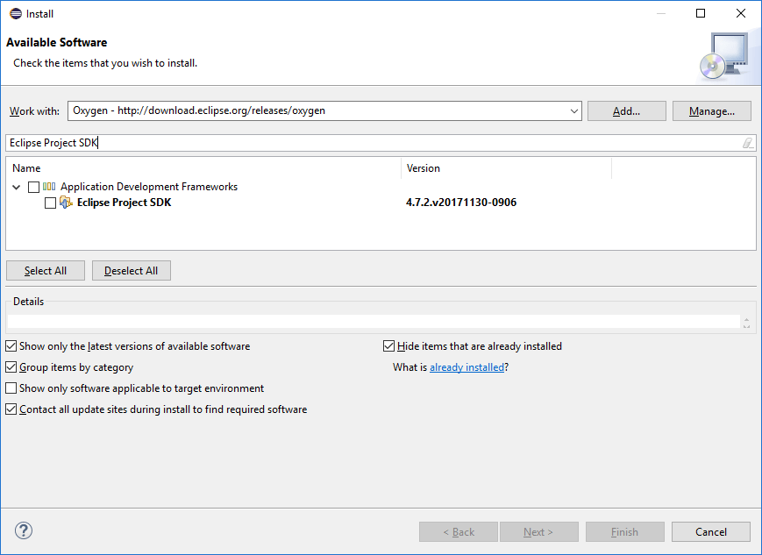Disable Group items by category
Image resolution: width=762 pixels, height=555 pixels.
pyautogui.click(x=11, y=366)
